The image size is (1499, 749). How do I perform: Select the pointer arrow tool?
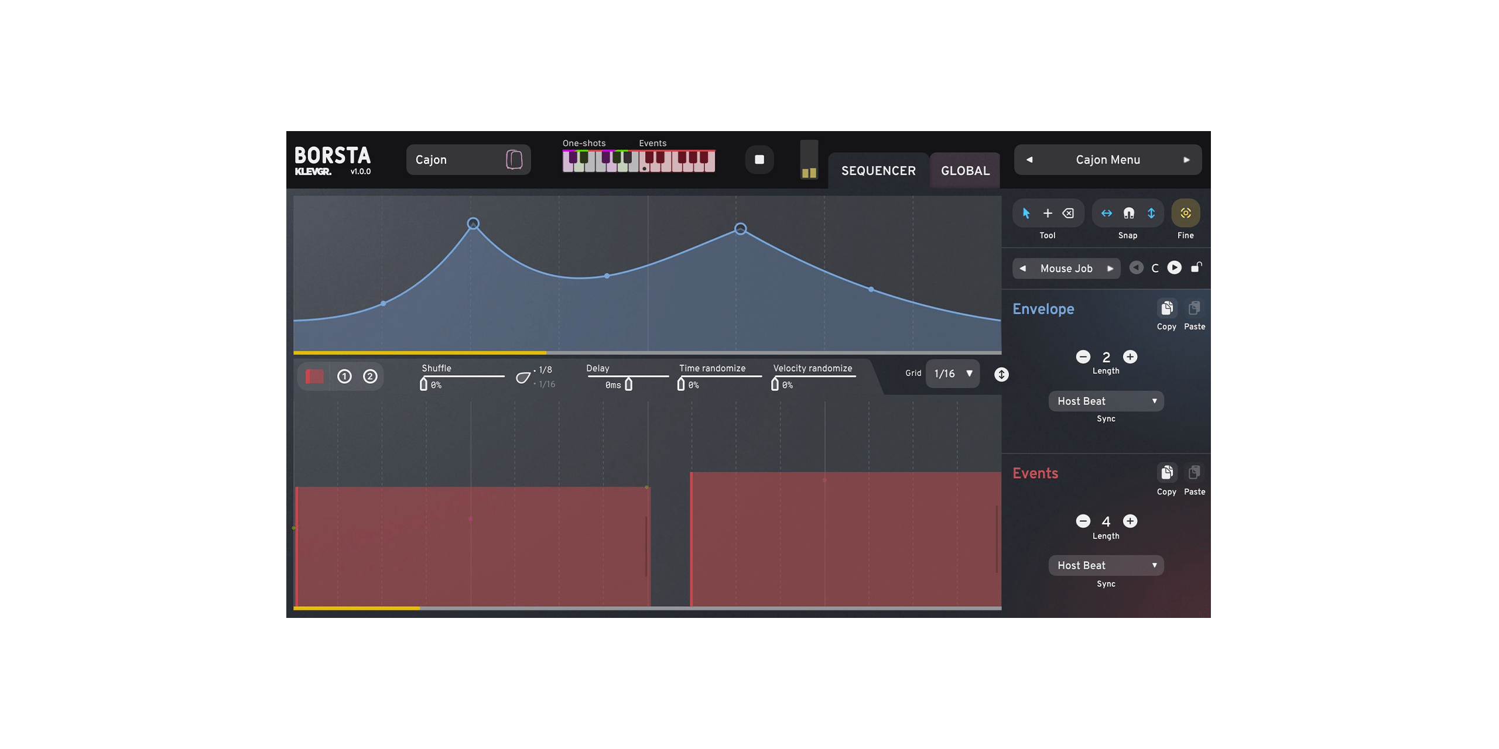pos(1026,214)
